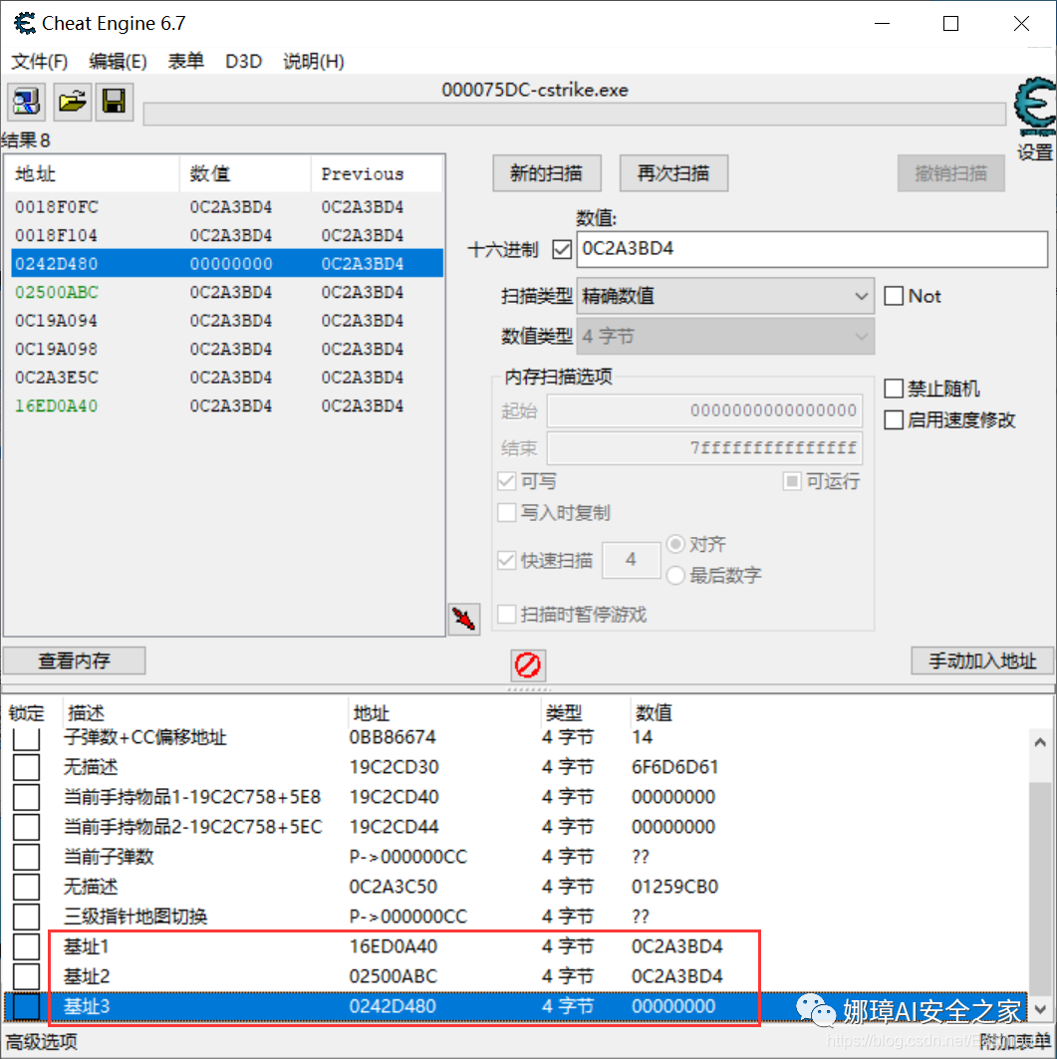Image resolution: width=1057 pixels, height=1059 pixels.
Task: Freeze the 基址2 entry checkbox
Action: (26, 976)
